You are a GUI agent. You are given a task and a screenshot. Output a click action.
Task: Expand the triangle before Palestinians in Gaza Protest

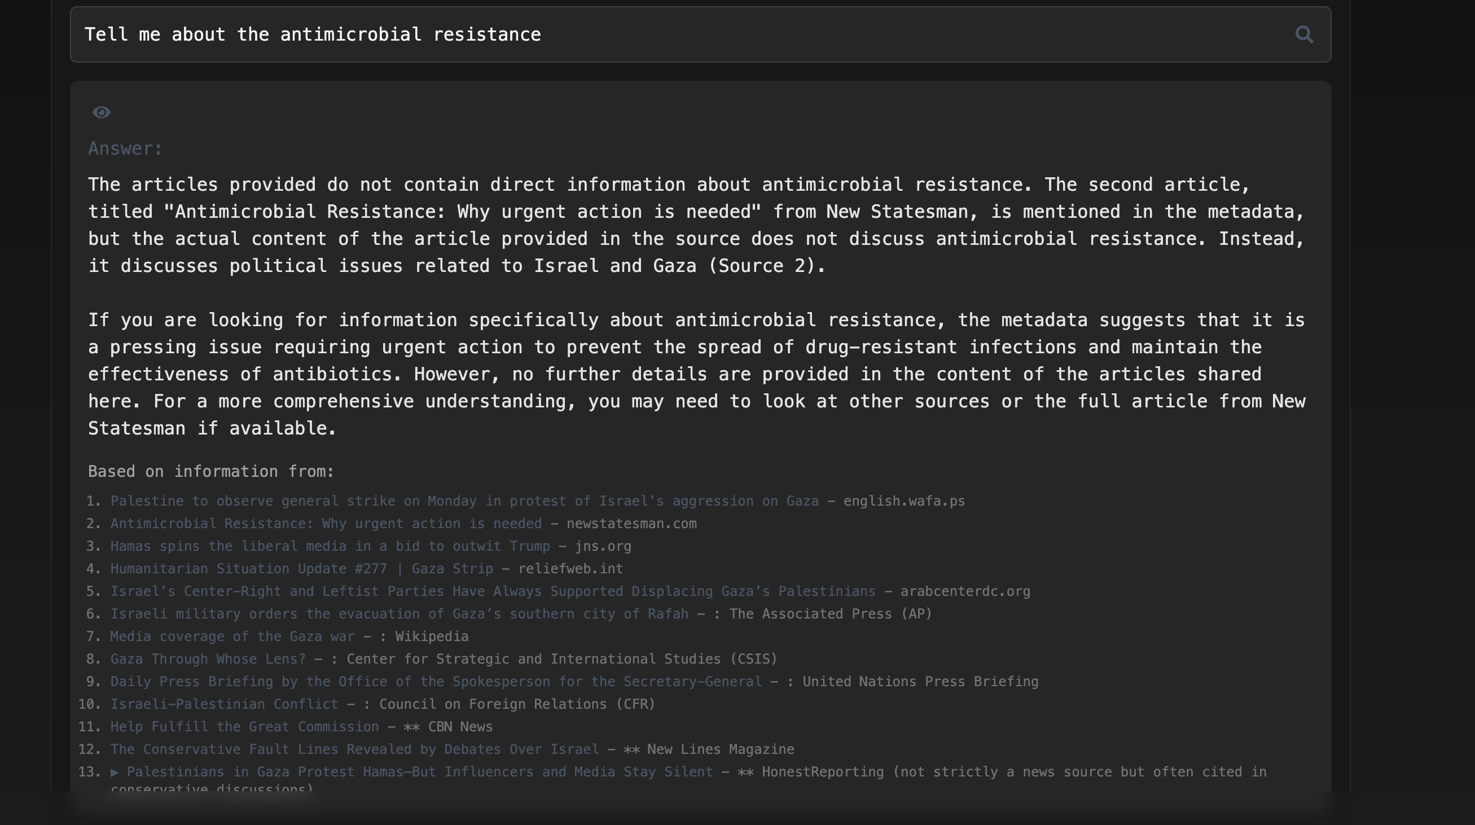pyautogui.click(x=115, y=772)
